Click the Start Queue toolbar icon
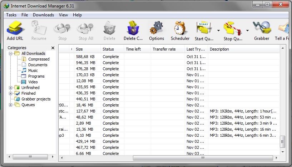The width and height of the screenshot is (292, 167). [x=204, y=28]
